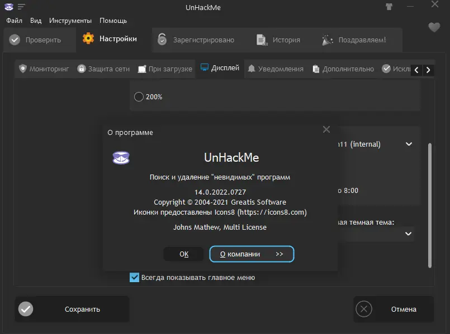This screenshot has width=450, height=334.
Task: Uncheck Всегда показывать главное меню checkbox
Action: 134,277
